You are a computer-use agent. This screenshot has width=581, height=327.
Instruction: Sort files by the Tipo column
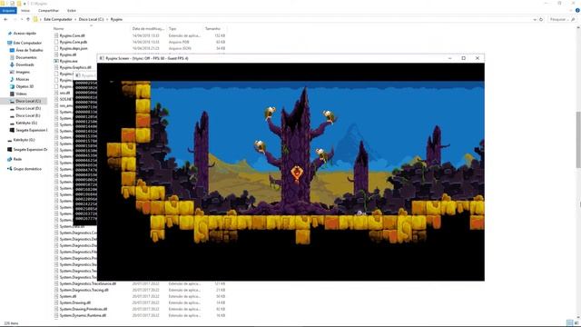point(172,28)
